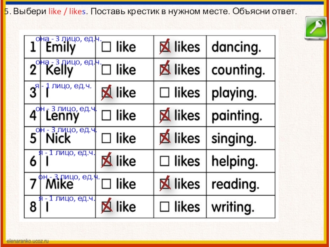The height and width of the screenshot is (247, 330).
Task: Select the name 'Emily' in row 1
Action: click(x=61, y=48)
